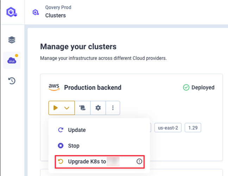Screen dimensions: 228x176
Task: Click the Upgrade rotate arrow icon
Action: tap(61, 161)
